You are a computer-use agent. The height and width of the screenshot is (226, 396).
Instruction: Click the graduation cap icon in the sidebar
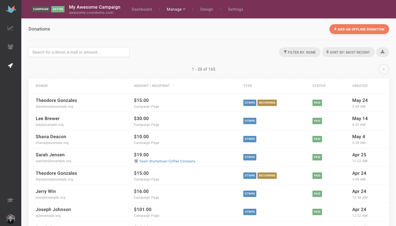(10, 200)
